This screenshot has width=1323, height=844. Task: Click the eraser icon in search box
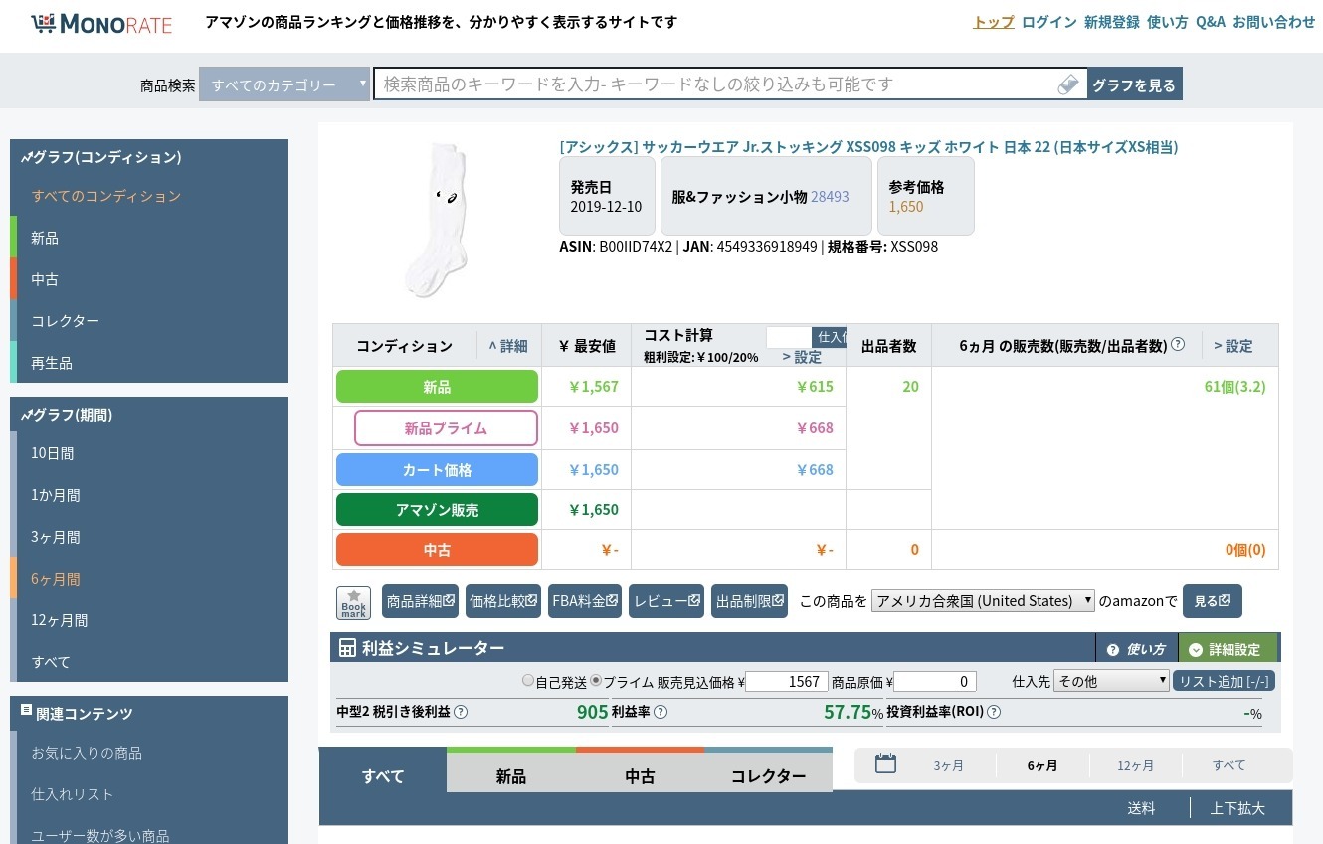coord(1068,84)
